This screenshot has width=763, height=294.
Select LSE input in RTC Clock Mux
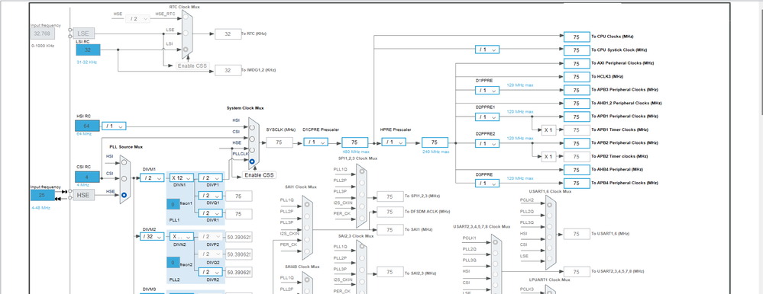186,34
